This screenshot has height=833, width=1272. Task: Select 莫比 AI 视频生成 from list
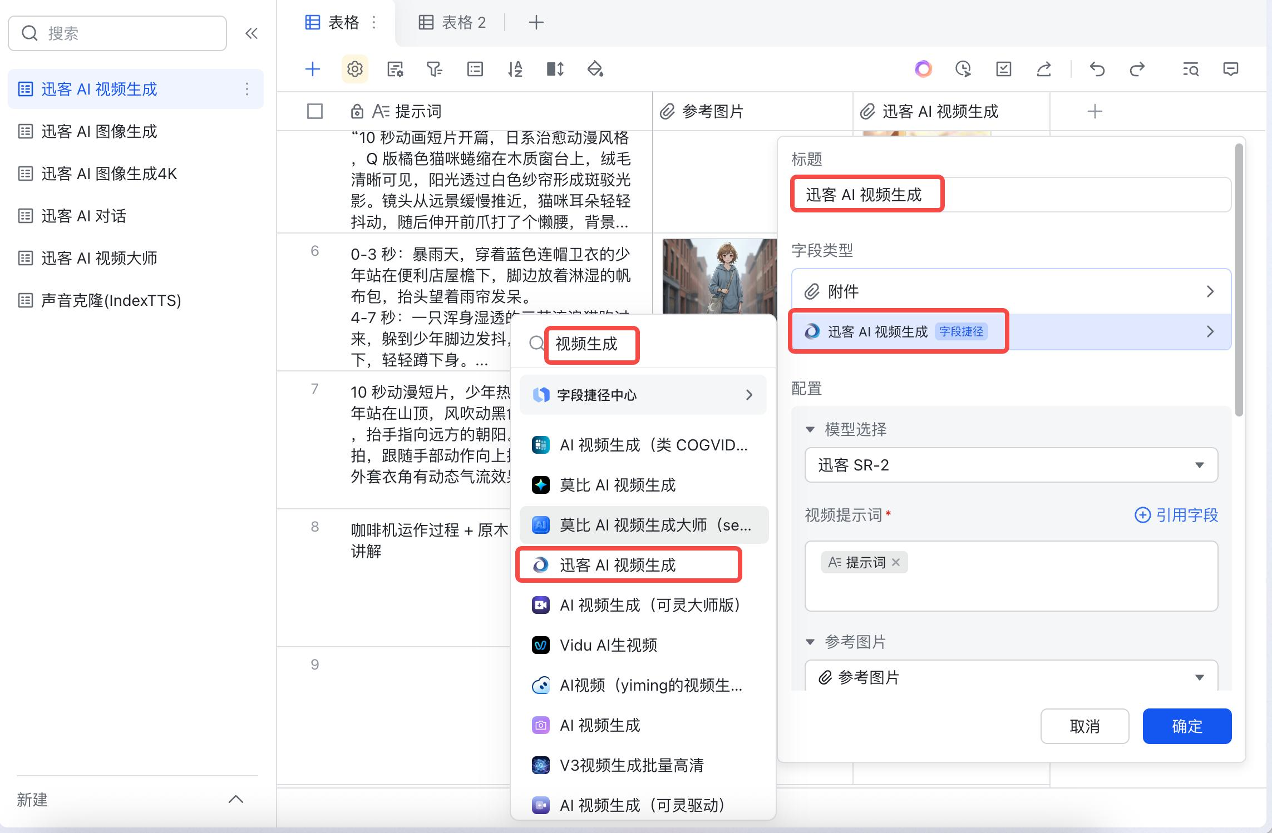point(617,485)
